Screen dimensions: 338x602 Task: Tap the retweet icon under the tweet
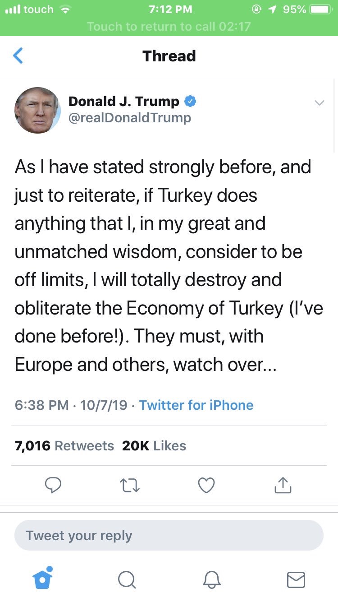click(x=130, y=485)
